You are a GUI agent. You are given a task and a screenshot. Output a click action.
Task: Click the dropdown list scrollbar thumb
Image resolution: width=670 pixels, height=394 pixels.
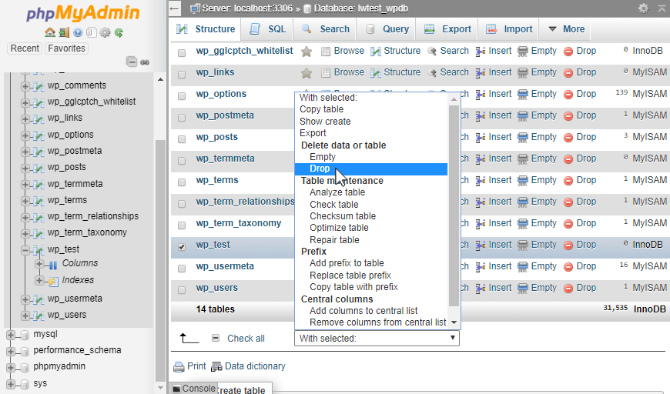click(x=454, y=205)
